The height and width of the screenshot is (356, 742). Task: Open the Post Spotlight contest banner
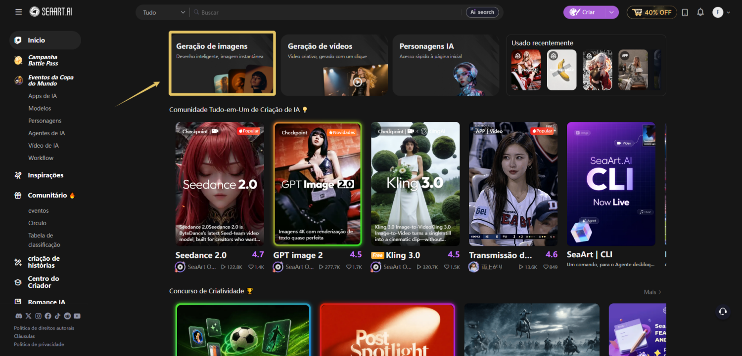tap(387, 330)
